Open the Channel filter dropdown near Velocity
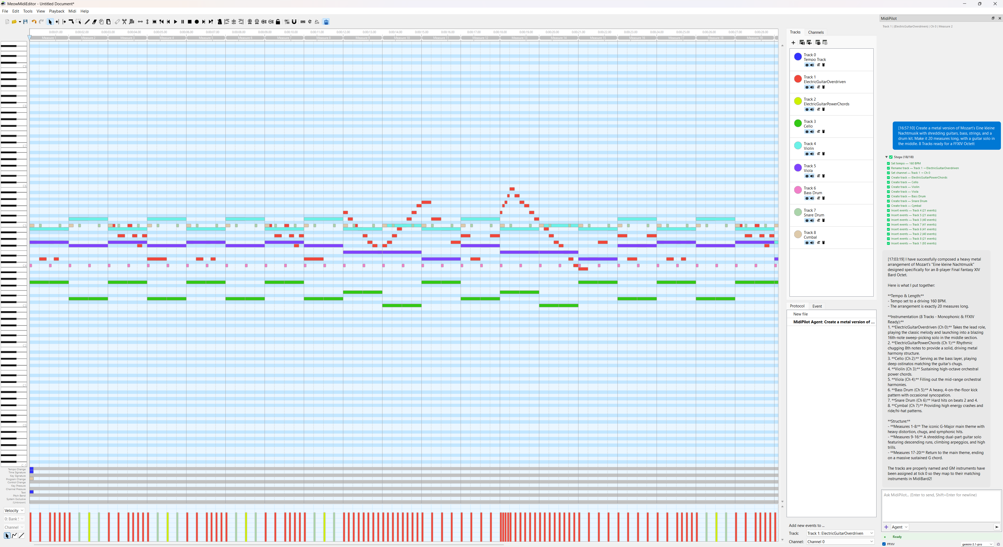The height and width of the screenshot is (547, 1003). (14, 527)
